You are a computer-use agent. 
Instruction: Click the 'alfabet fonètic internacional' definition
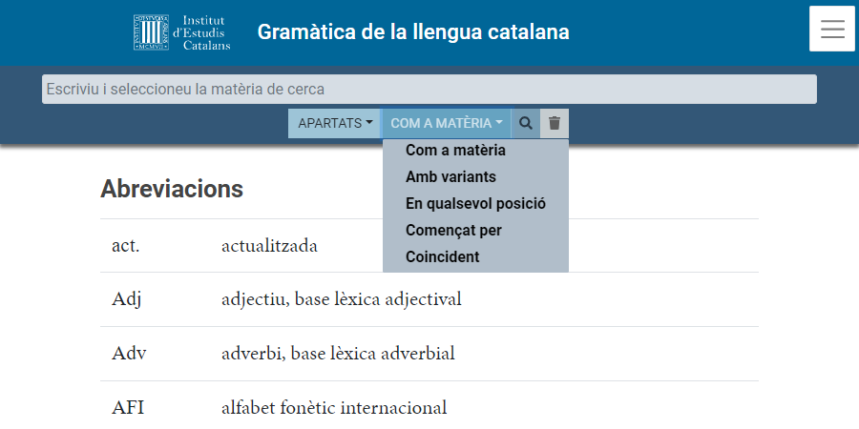tap(334, 408)
